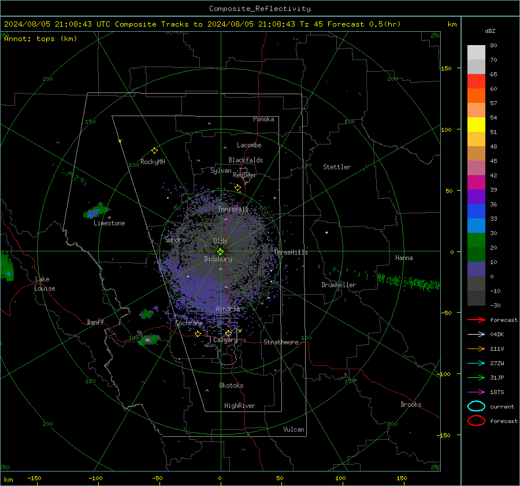Select the blue 36-33 dBZ swatch
The image size is (520, 486).
coord(476,212)
